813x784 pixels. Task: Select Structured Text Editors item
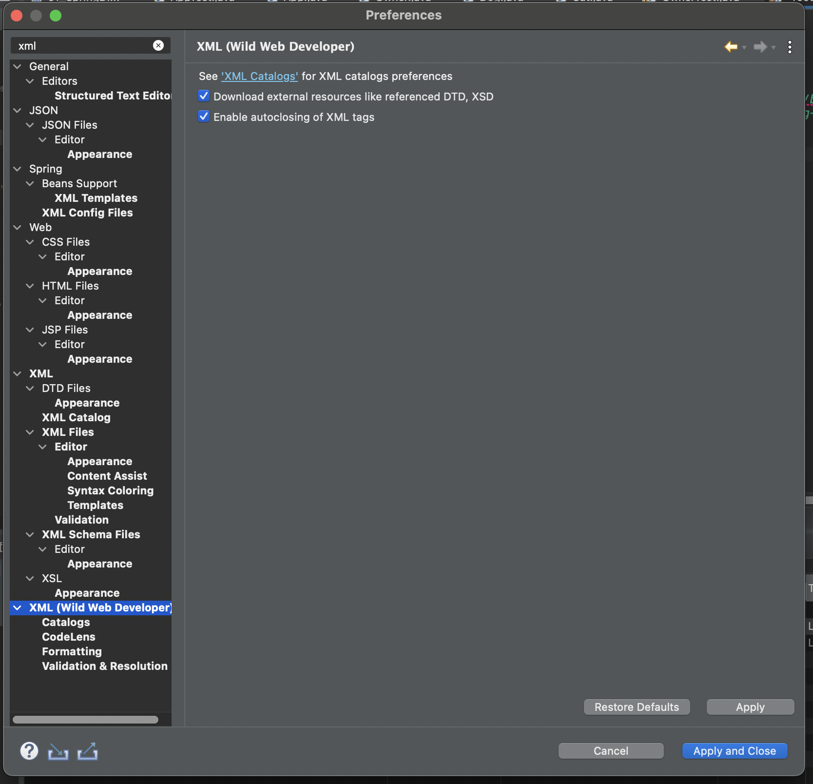tap(113, 96)
